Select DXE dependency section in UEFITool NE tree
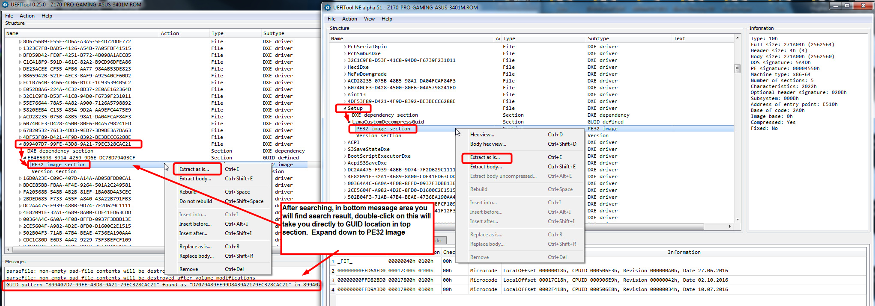875x306 pixels. pyautogui.click(x=385, y=115)
